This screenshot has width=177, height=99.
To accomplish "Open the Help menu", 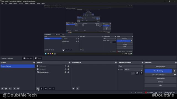I will pyautogui.click(x=43, y=4).
